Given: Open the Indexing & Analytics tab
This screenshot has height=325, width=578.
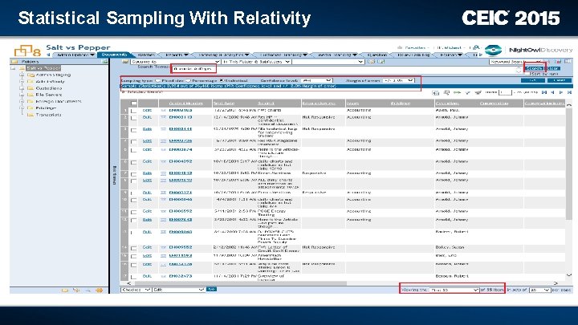Looking at the screenshot, I should (x=223, y=55).
